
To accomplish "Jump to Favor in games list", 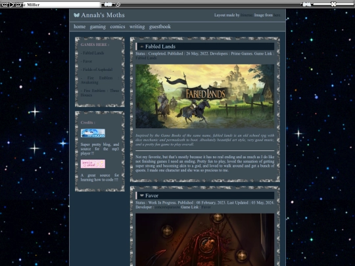I will [86, 61].
